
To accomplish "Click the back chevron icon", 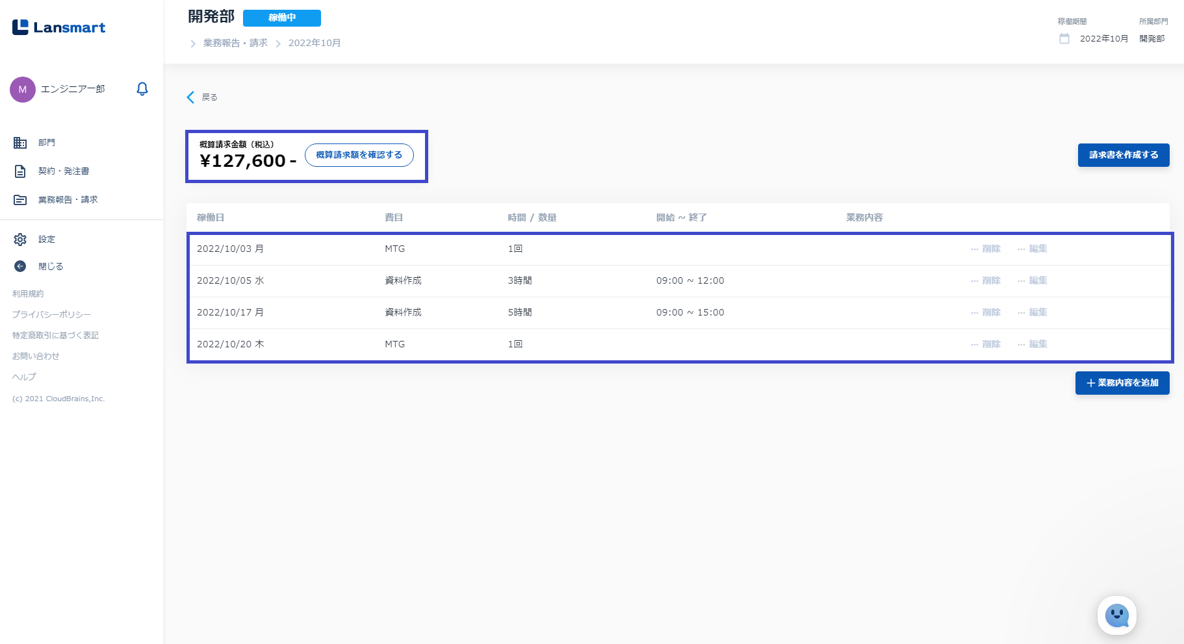I will [190, 97].
